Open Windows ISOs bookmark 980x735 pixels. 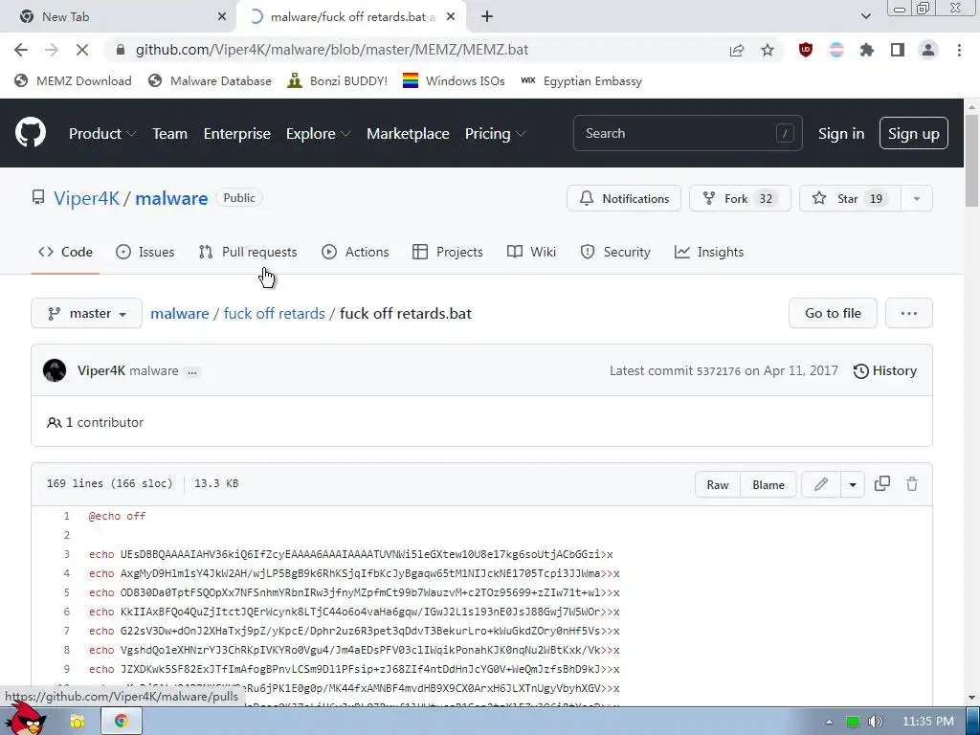pyautogui.click(x=453, y=80)
